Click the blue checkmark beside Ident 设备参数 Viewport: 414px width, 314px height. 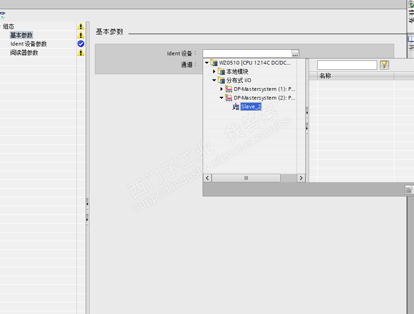coord(81,44)
